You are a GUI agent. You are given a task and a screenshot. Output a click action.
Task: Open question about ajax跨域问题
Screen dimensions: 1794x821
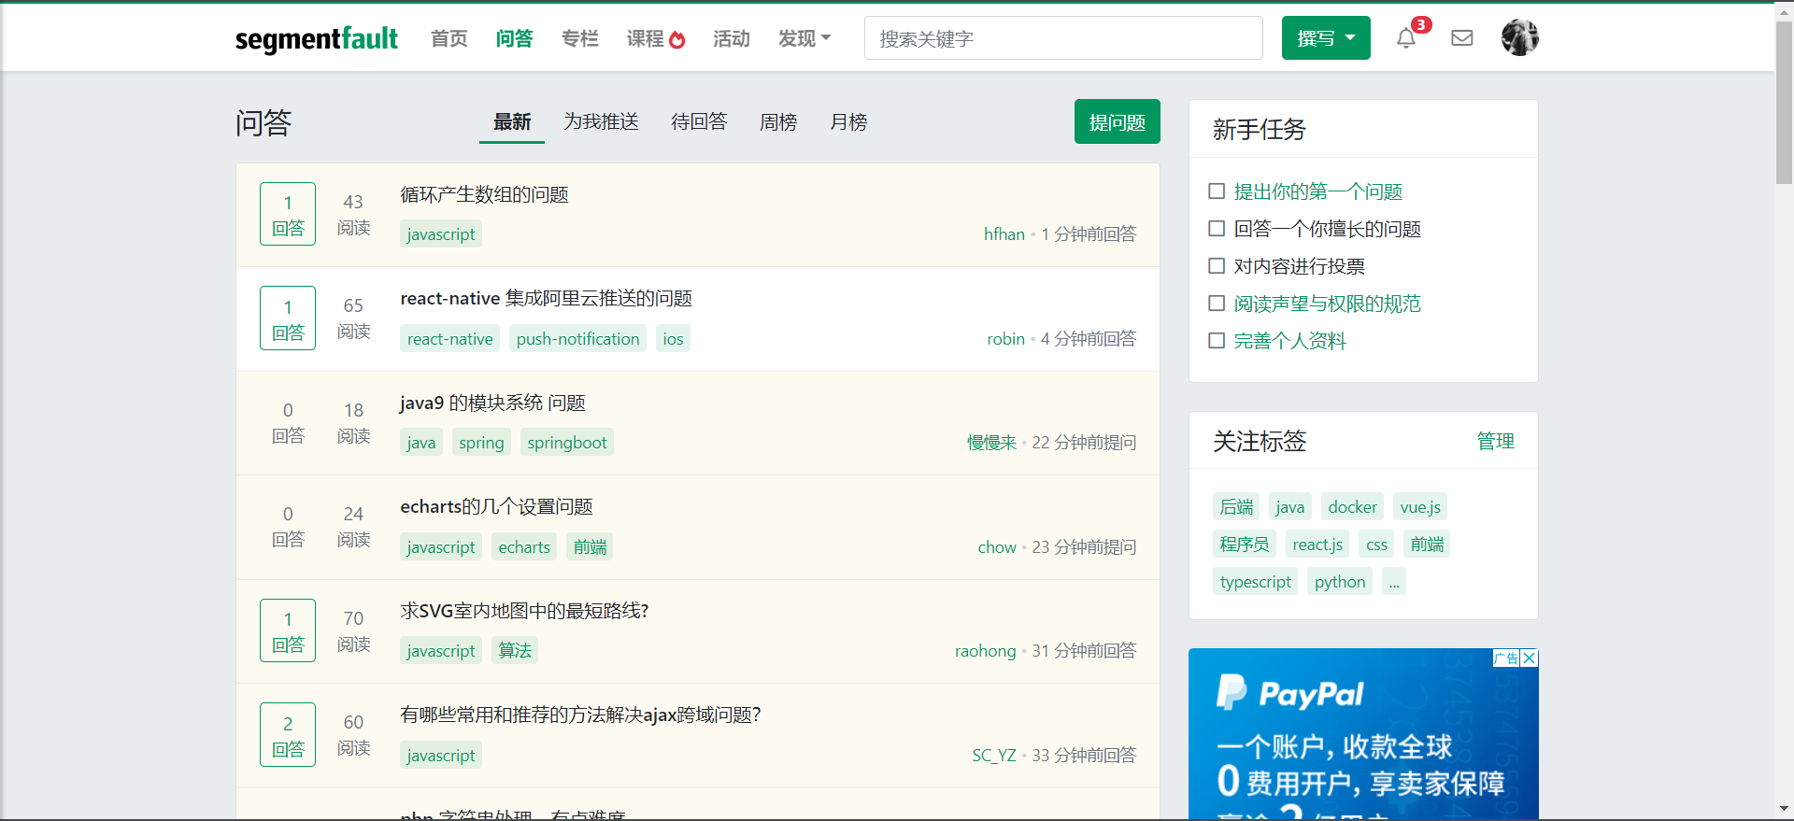580,715
